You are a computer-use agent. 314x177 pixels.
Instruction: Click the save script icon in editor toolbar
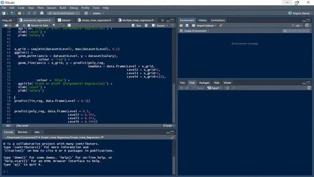[x=24, y=26]
